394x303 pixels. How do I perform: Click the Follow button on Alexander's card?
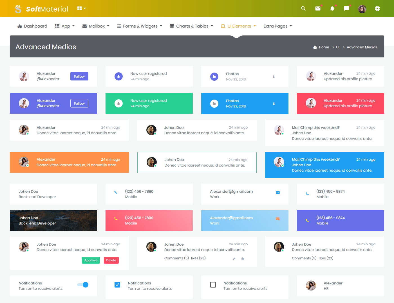79,76
